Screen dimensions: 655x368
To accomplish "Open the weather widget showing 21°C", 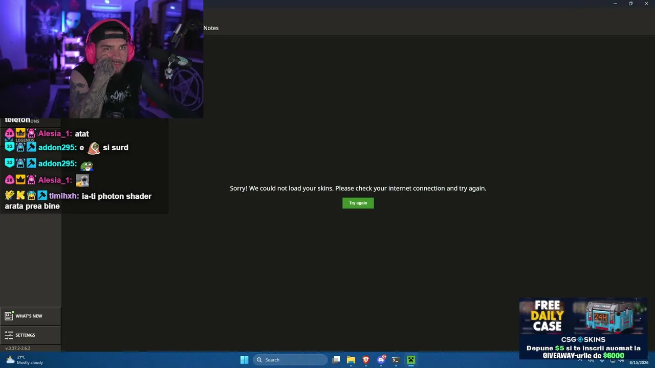I will 25,360.
